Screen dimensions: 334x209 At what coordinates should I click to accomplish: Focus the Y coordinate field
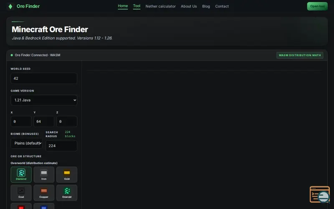(44, 122)
